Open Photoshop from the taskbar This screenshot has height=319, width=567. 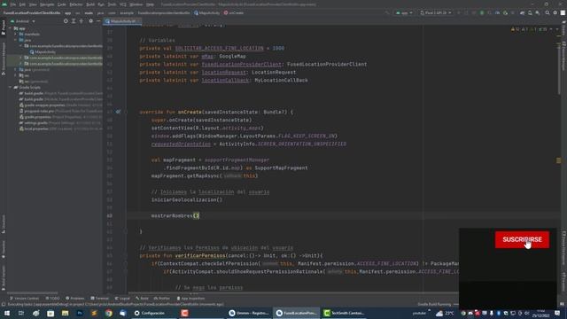(80, 313)
